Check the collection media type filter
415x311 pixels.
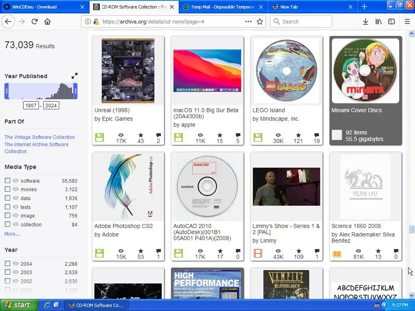(x=7, y=224)
